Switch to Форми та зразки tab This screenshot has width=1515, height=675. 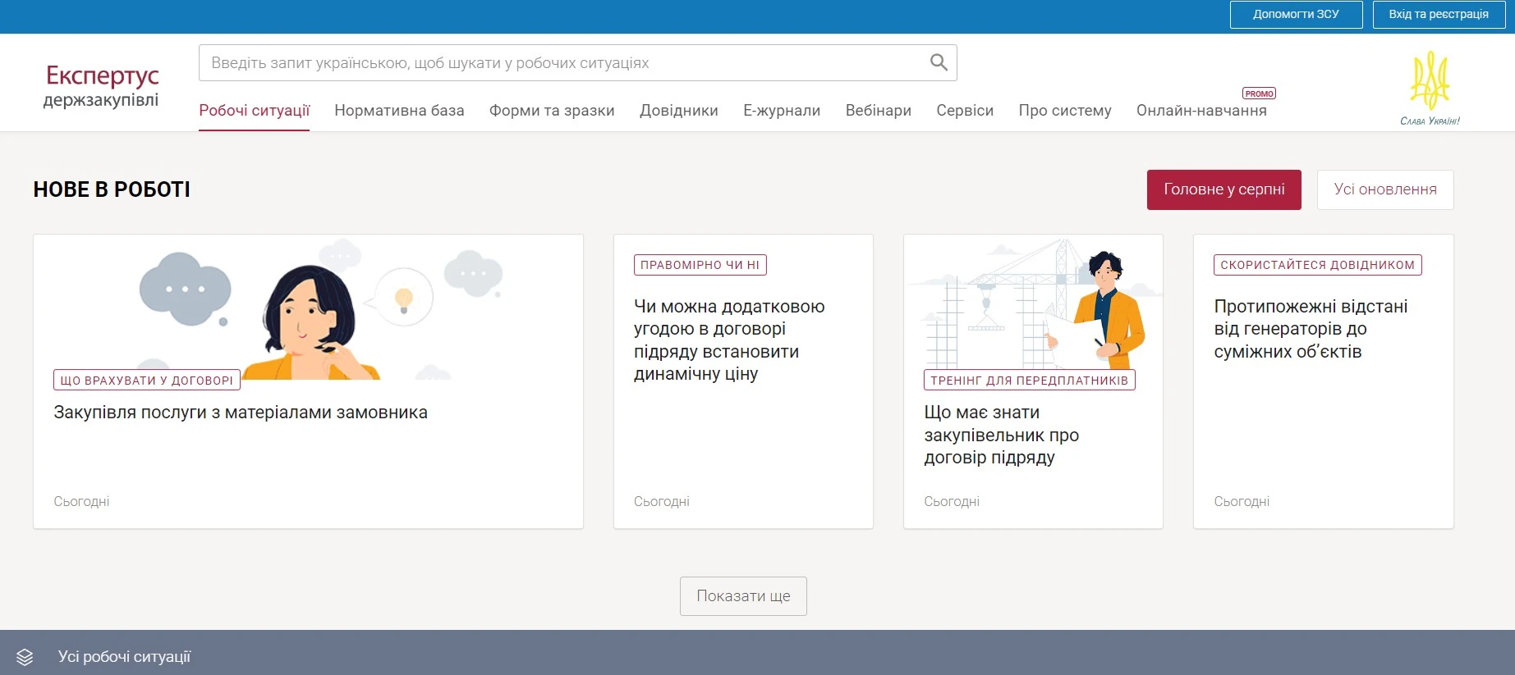(552, 111)
